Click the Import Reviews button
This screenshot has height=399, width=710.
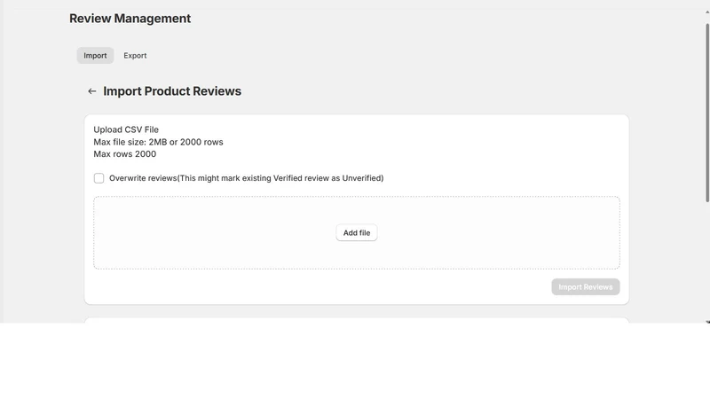click(586, 287)
